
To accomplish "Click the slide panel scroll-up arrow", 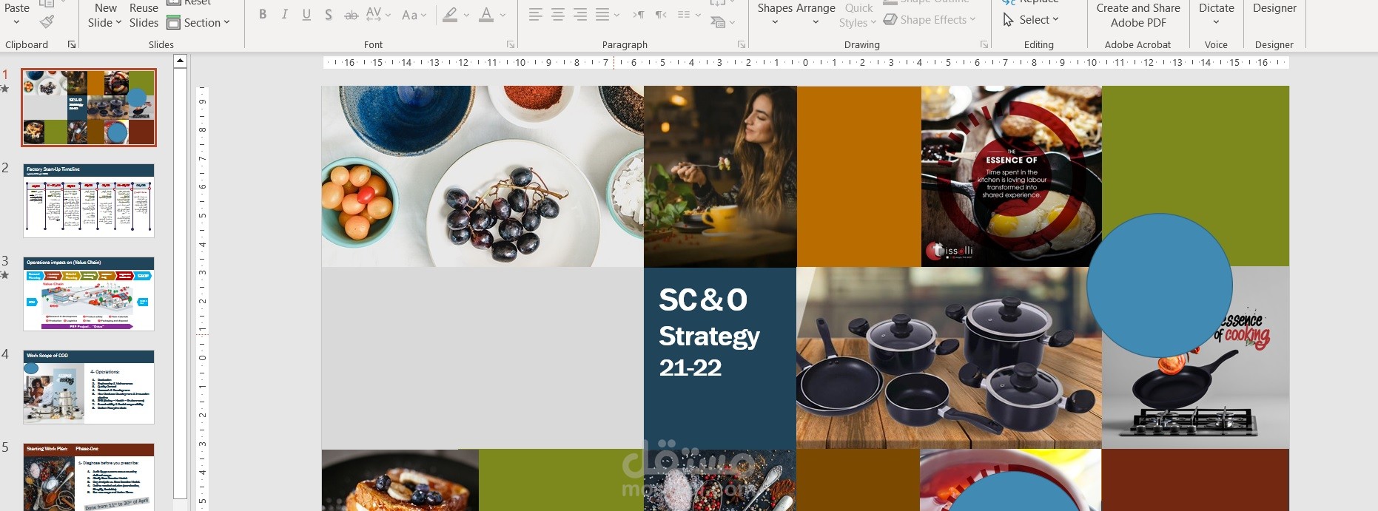I will click(180, 61).
